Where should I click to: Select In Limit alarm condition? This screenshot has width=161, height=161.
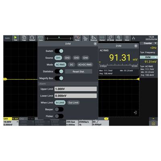[x=60, y=103]
